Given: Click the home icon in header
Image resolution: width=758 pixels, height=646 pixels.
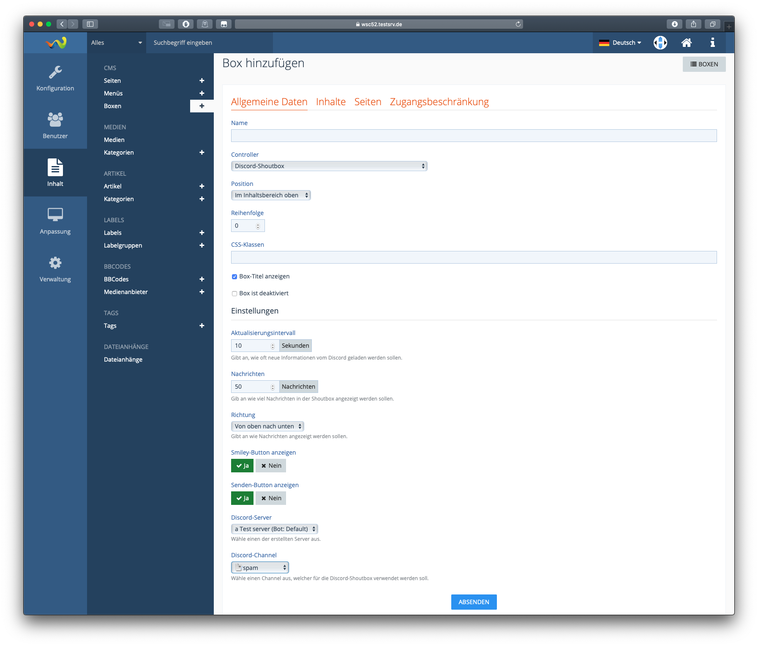Looking at the screenshot, I should 686,43.
